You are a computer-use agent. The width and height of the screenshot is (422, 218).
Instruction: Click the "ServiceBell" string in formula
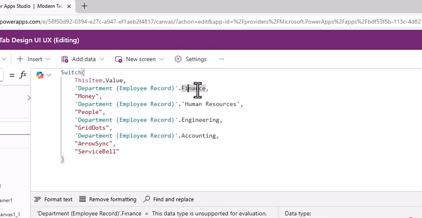click(x=97, y=151)
